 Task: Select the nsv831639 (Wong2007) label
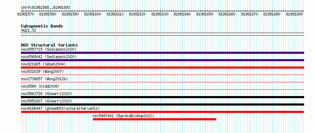click(42, 71)
